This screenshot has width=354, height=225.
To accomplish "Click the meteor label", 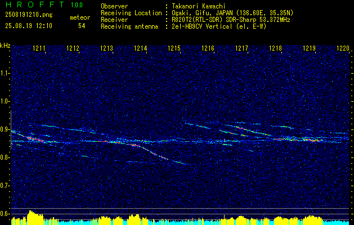I will (x=80, y=17).
